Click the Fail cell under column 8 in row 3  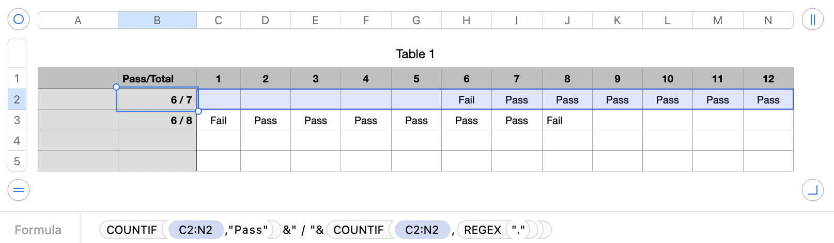567,120
